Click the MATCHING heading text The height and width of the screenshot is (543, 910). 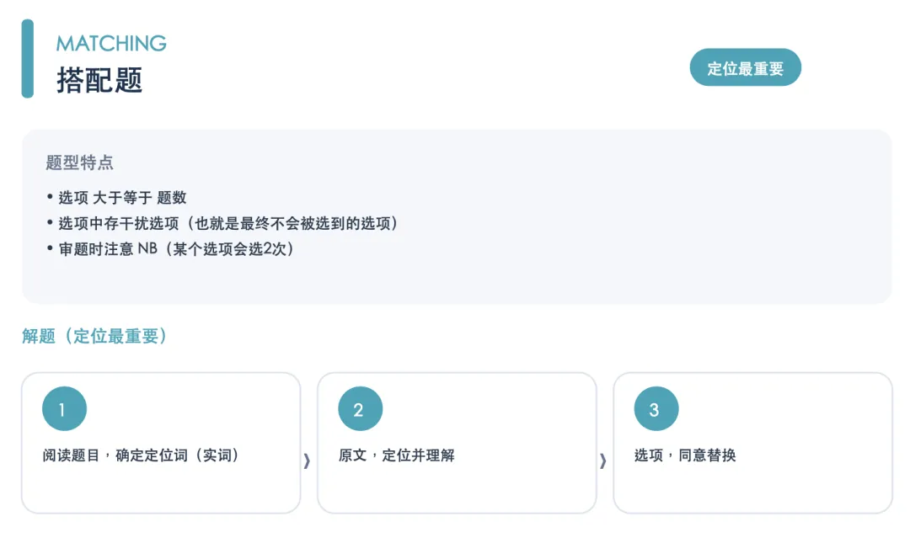111,44
